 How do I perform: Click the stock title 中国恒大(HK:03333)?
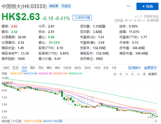(x=24, y=6)
